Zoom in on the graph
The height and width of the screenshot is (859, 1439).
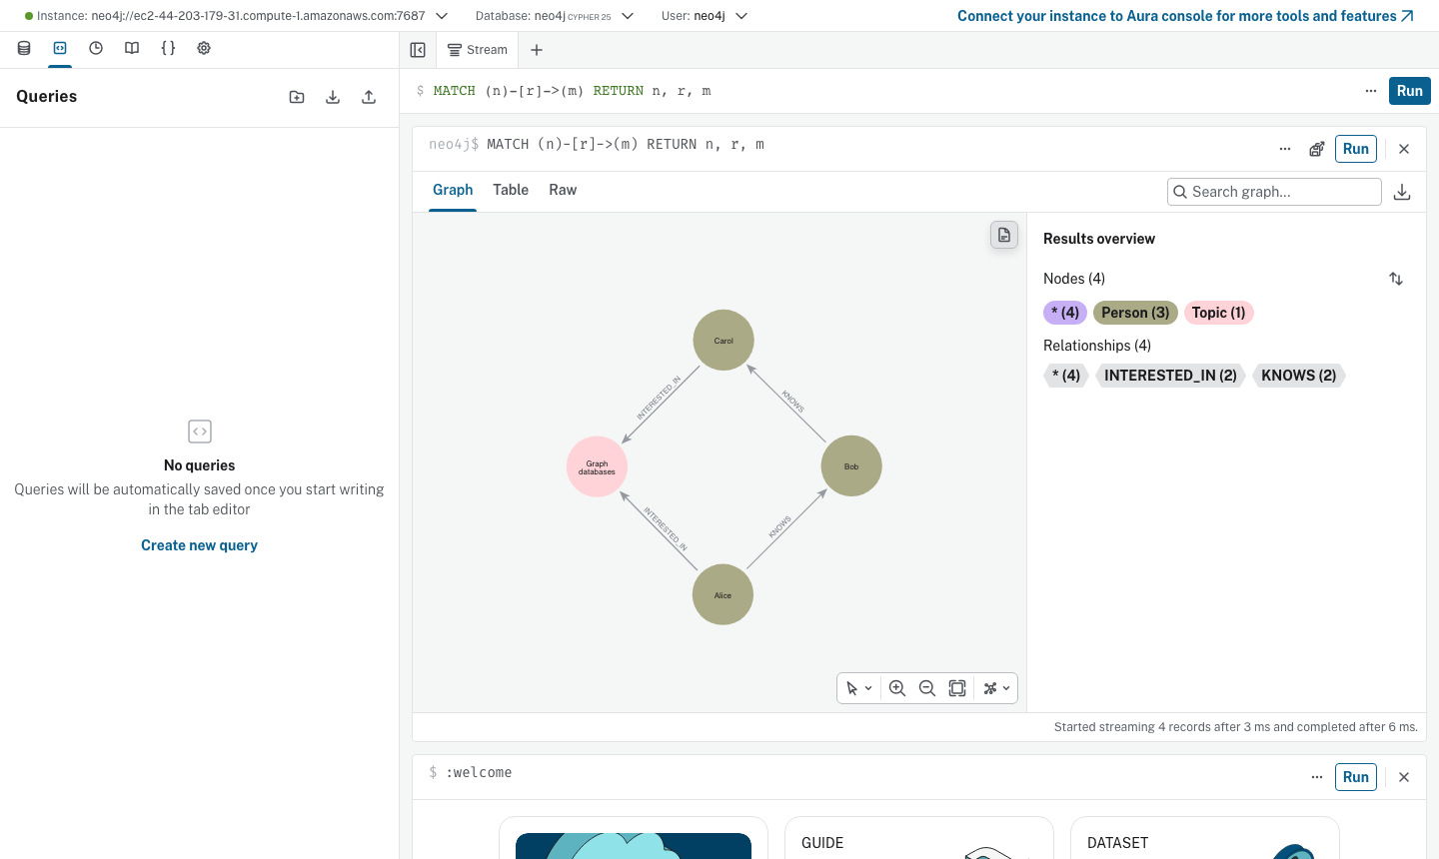point(897,688)
